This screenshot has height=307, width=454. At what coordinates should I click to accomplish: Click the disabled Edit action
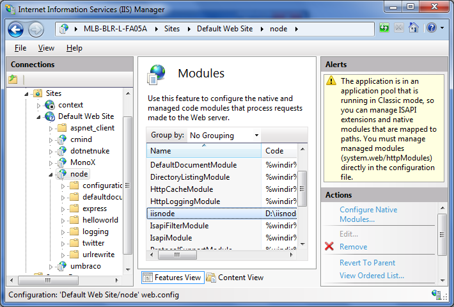(x=348, y=233)
